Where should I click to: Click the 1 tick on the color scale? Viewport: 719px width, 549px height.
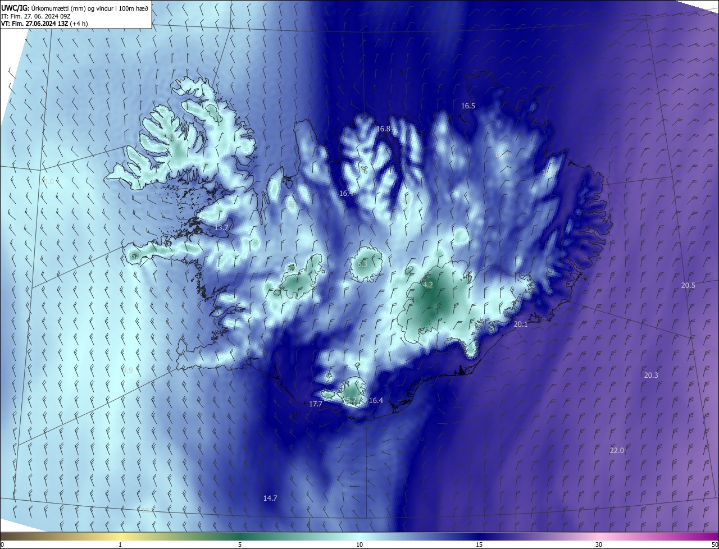pos(120,545)
